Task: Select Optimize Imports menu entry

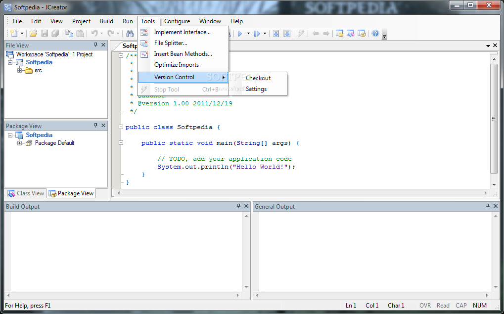Action: point(183,65)
